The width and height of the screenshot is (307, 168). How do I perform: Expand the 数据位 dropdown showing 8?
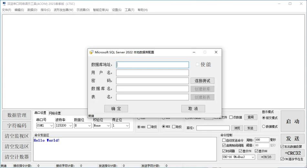(x=83, y=125)
